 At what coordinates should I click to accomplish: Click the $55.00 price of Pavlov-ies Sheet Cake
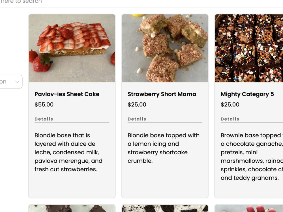(x=44, y=105)
